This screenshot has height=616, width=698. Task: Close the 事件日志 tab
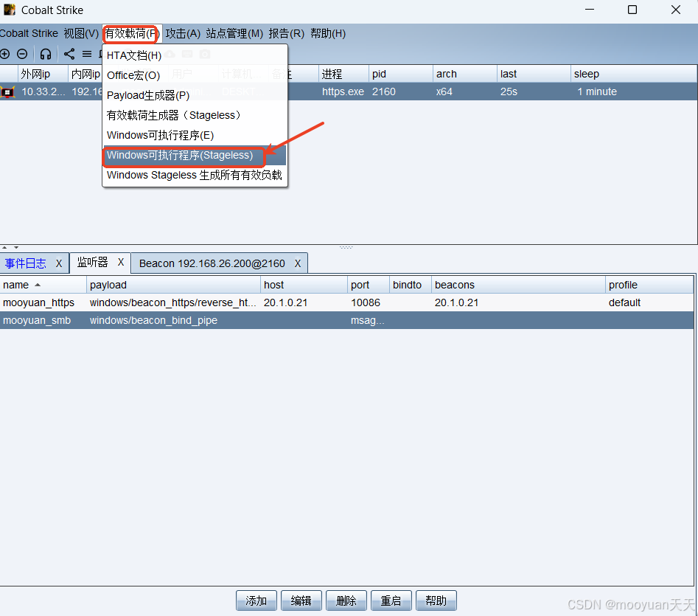pos(59,263)
